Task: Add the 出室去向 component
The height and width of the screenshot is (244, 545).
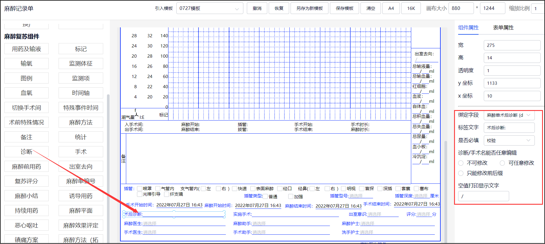Action: click(81, 167)
